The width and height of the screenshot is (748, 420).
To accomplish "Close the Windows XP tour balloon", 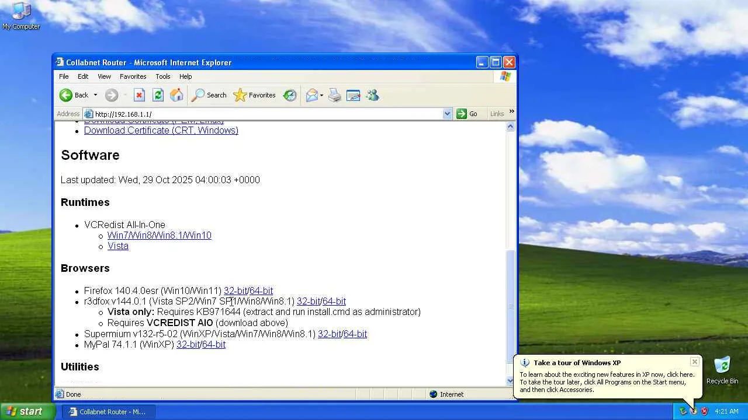I will (x=694, y=362).
